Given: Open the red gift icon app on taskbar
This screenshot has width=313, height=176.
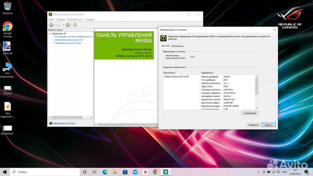Looking at the screenshot, I should coord(145,172).
